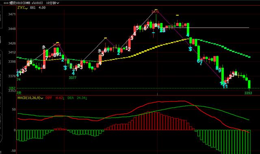
Task: Click the first 多 signal marker
Action: coord(43,47)
